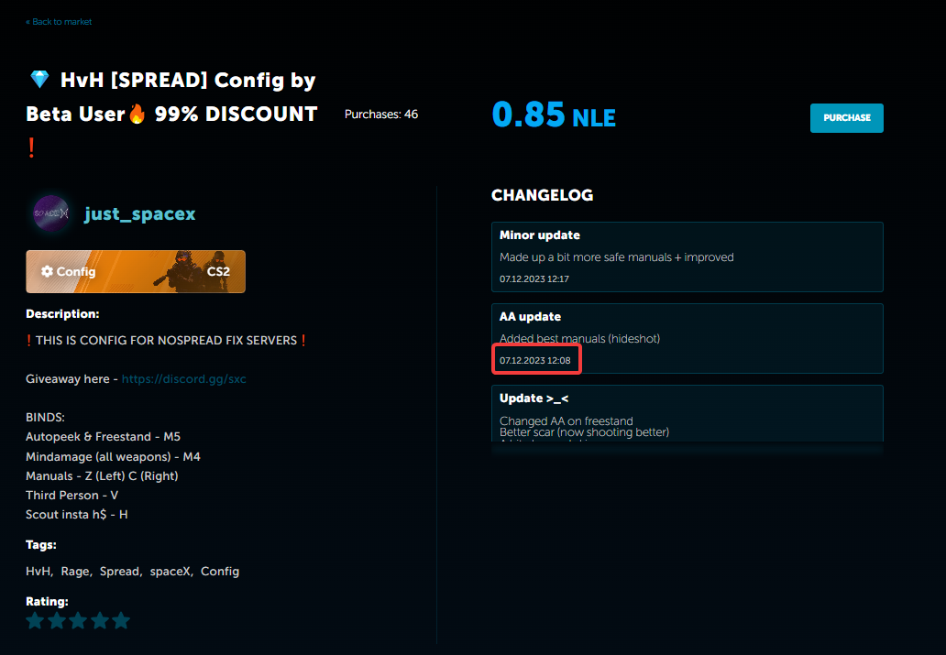Image resolution: width=946 pixels, height=655 pixels.
Task: Click the Back to market link
Action: pyautogui.click(x=59, y=22)
